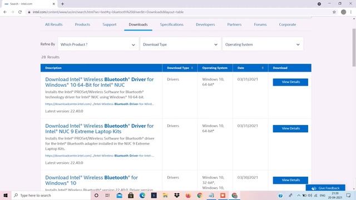Go back to the previous browser page

(5, 12)
